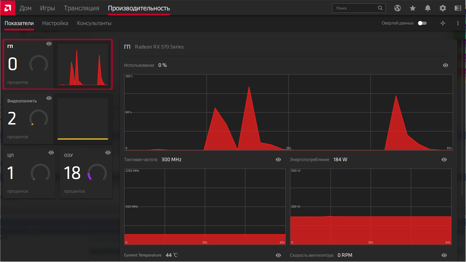Open favorites star icon
Viewport: 466px width, 262px height.
(x=413, y=8)
